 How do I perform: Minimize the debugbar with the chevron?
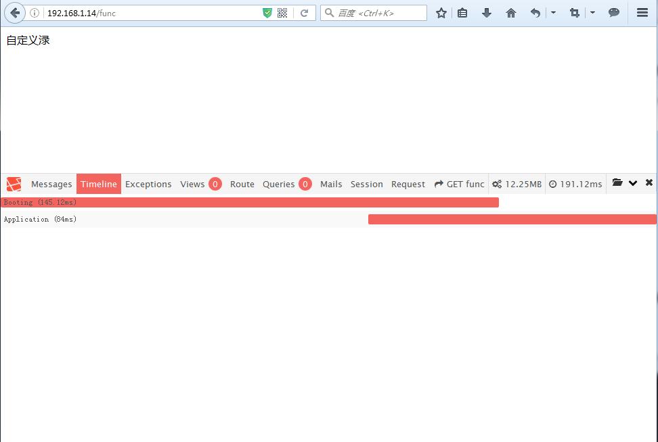pyautogui.click(x=633, y=183)
